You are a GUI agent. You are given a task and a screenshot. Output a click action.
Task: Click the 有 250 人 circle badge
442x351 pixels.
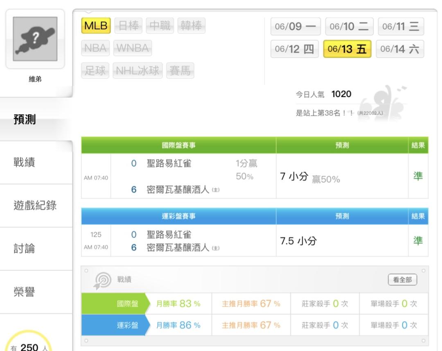pos(29,342)
